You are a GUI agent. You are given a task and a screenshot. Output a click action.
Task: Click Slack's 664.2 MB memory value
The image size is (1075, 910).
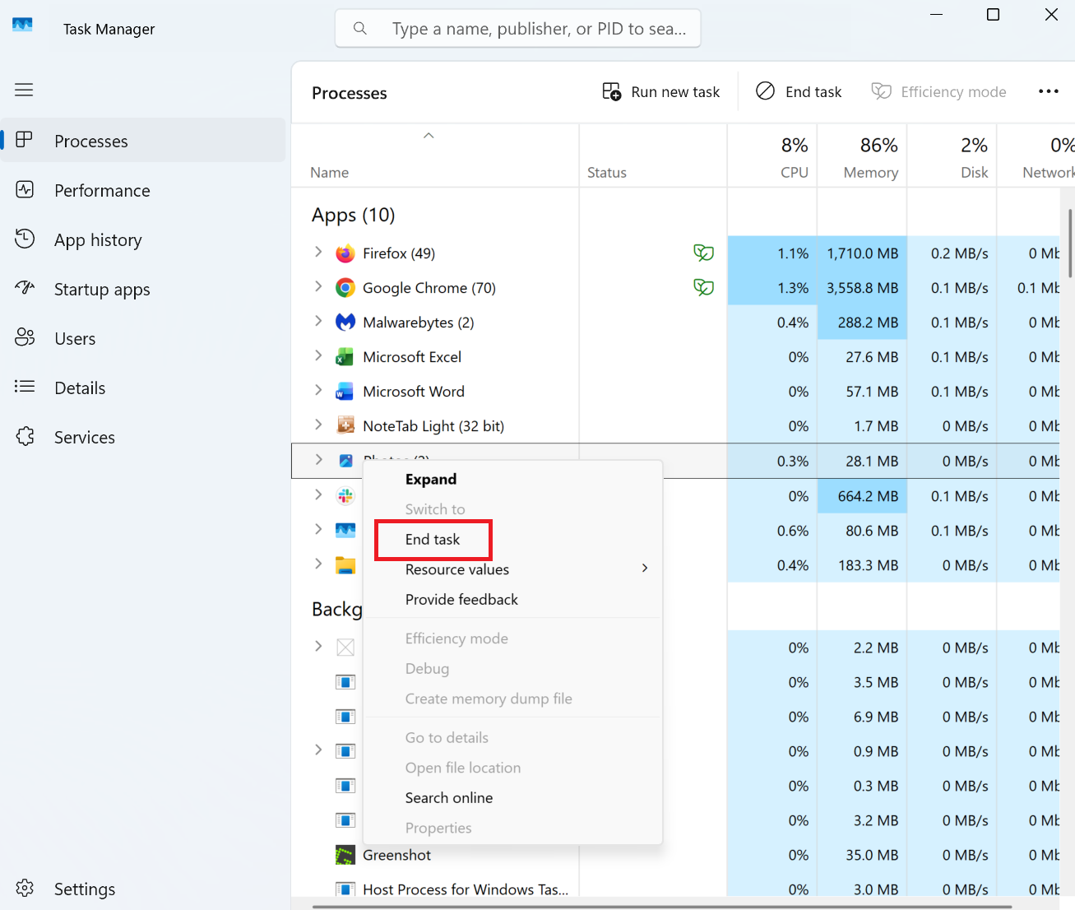[868, 496]
